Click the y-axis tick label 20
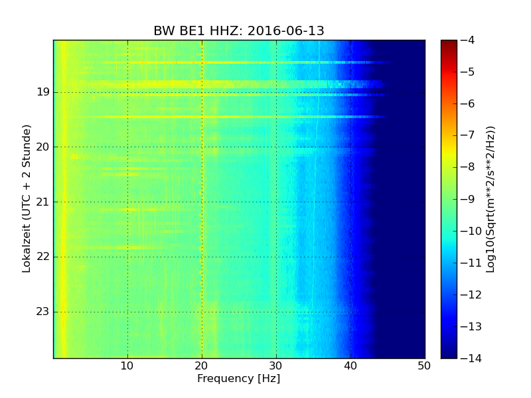The width and height of the screenshot is (531, 398). (x=43, y=147)
